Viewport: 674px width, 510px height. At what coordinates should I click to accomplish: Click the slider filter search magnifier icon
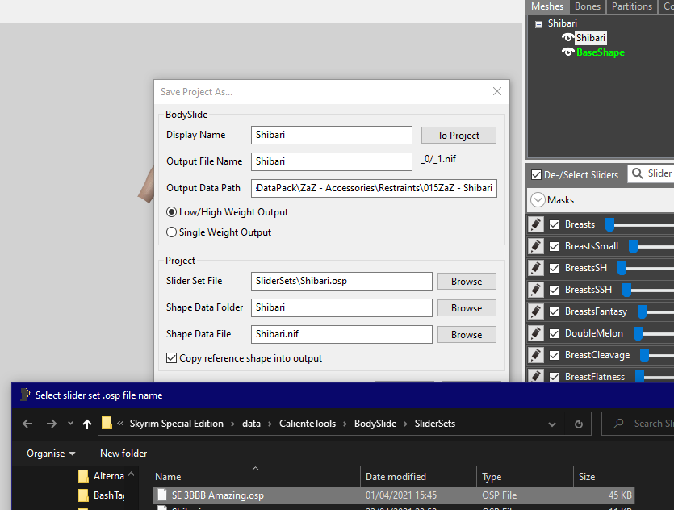pos(638,173)
